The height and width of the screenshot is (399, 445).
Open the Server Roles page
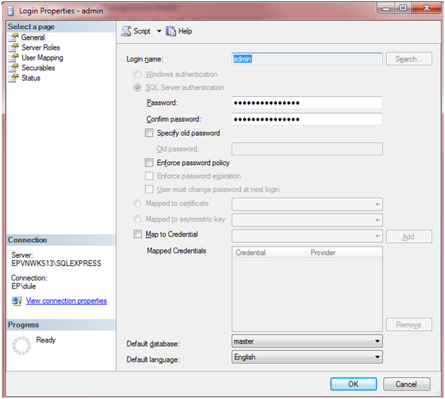click(40, 47)
